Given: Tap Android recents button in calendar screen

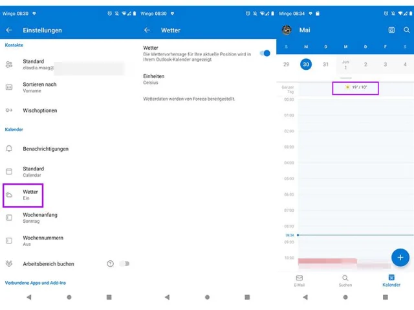Looking at the screenshot, I should click(386, 297).
